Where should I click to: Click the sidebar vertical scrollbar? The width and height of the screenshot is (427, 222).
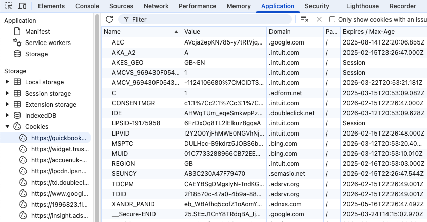tap(97, 117)
